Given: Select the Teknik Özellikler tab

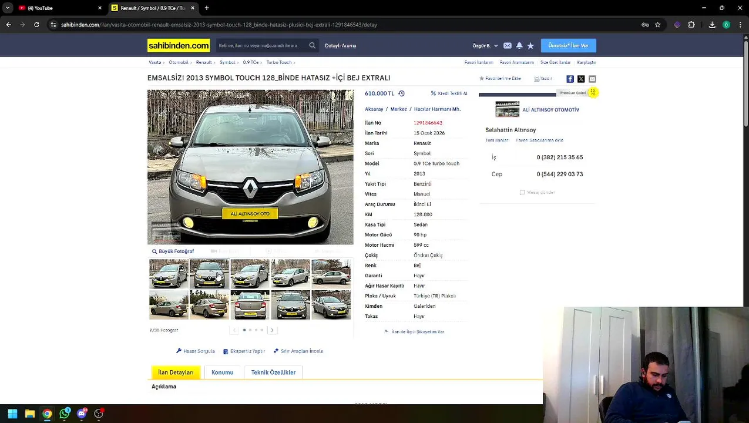Looking at the screenshot, I should 273,372.
